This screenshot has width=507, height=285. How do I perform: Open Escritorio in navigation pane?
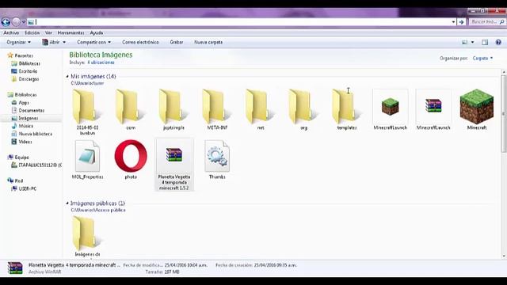(x=28, y=71)
